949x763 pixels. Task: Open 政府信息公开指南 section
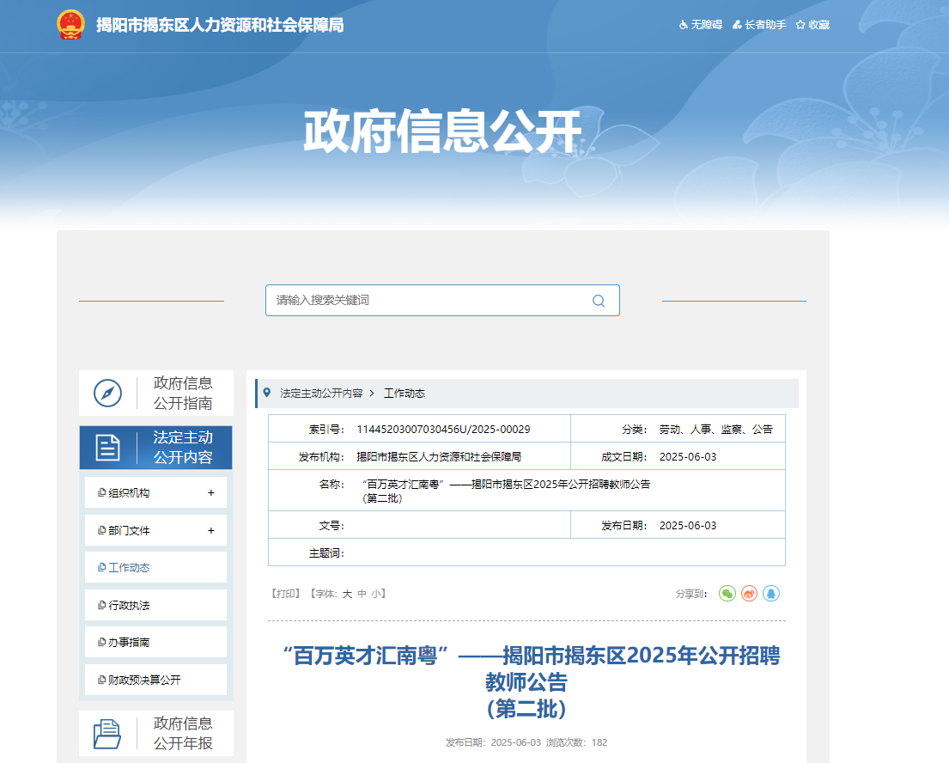pos(156,393)
